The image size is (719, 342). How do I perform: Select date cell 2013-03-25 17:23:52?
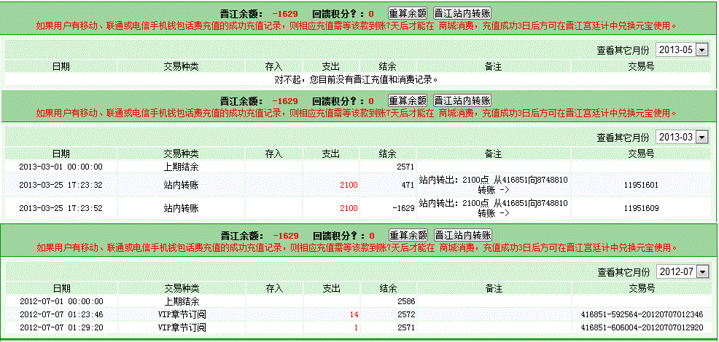point(61,208)
